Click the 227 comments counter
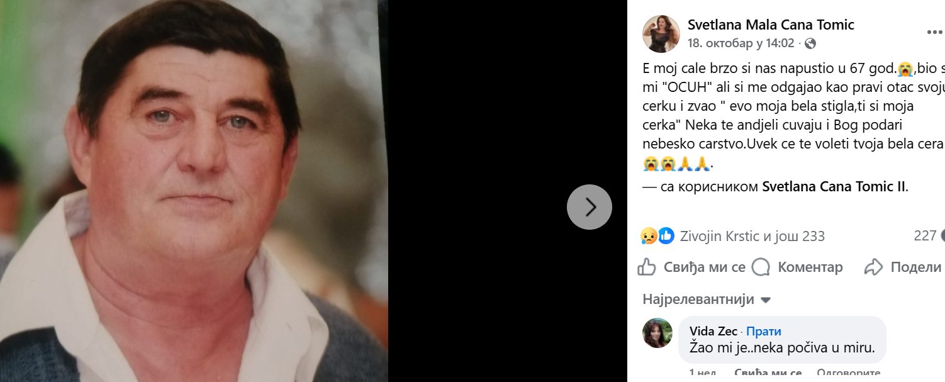This screenshot has height=382, width=945. point(925,235)
